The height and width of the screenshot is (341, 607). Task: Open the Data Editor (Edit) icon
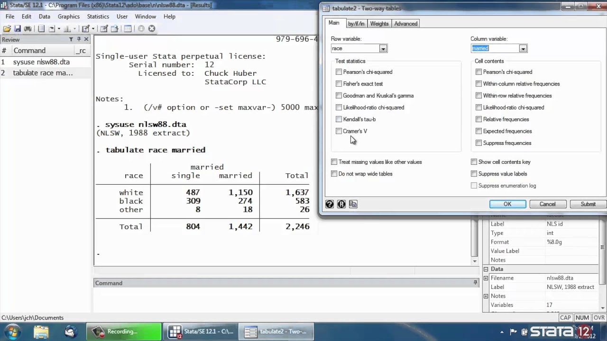[104, 29]
